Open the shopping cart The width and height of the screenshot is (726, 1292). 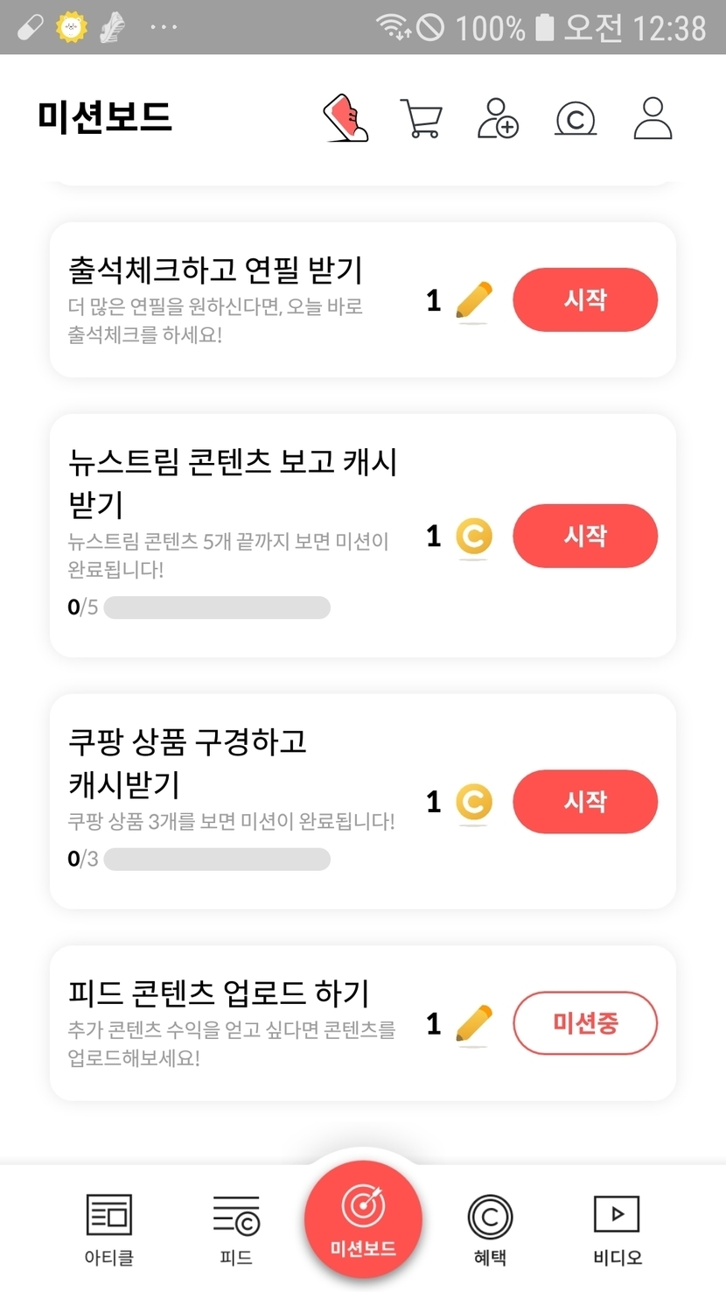(421, 118)
